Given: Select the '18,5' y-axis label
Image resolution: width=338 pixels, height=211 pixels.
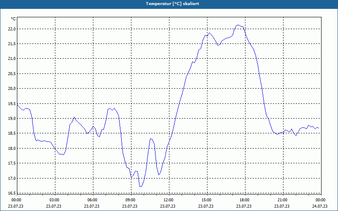Looking at the screenshot, I should [x=12, y=133].
